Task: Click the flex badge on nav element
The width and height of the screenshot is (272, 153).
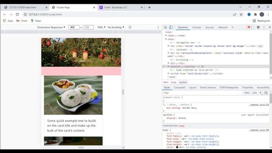Action: 260,46
